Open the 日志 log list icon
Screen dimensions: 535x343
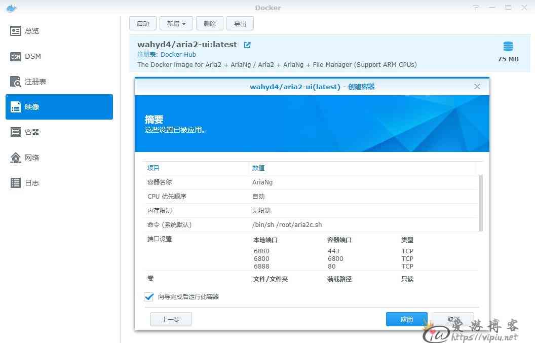[x=15, y=182]
